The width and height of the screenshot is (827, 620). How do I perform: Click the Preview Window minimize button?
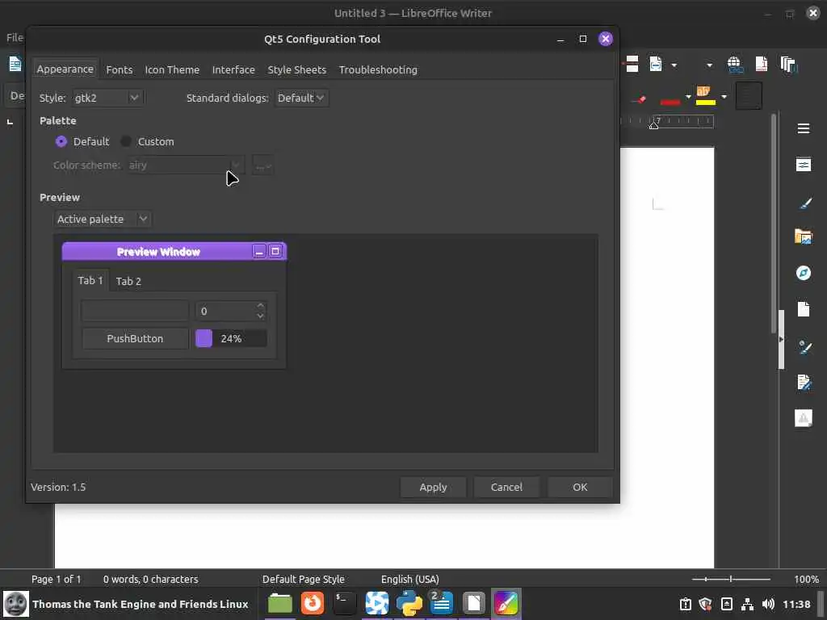click(259, 252)
